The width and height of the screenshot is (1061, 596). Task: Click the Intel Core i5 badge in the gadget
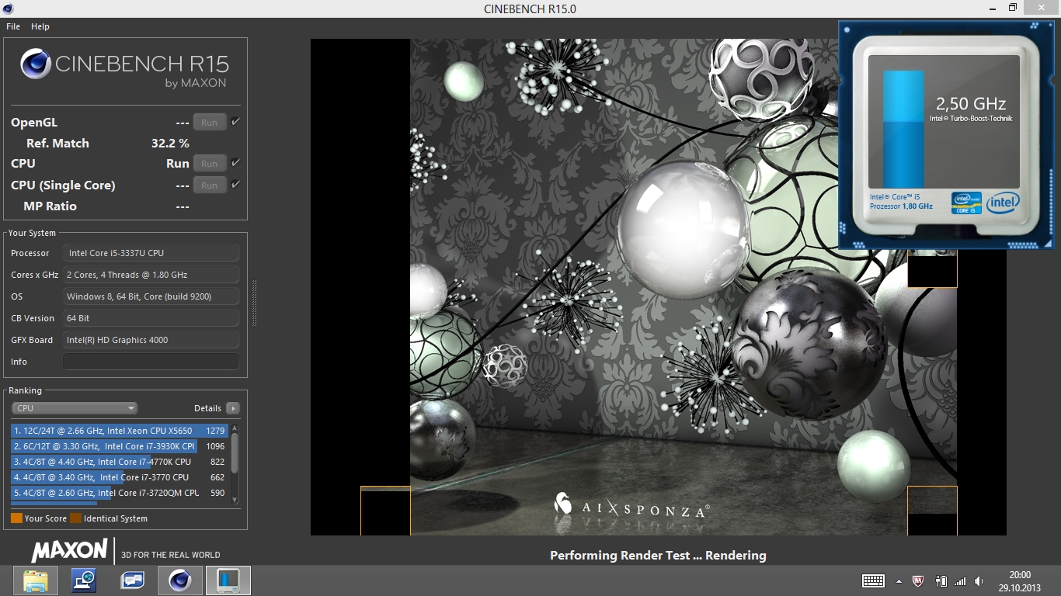966,203
